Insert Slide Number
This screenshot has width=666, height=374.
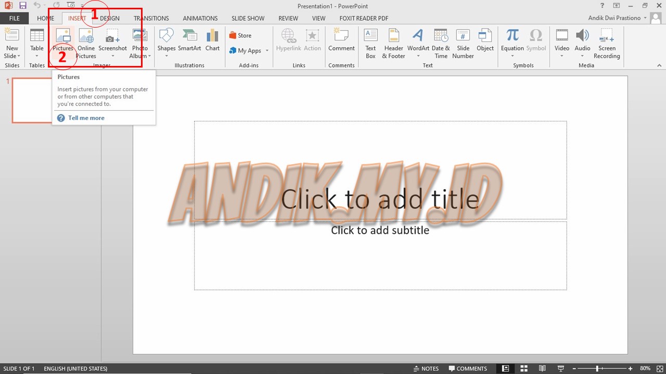463,44
